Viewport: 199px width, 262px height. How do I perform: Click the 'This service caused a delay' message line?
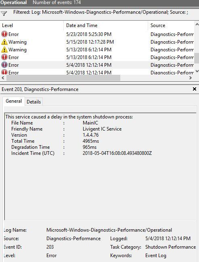point(69,117)
